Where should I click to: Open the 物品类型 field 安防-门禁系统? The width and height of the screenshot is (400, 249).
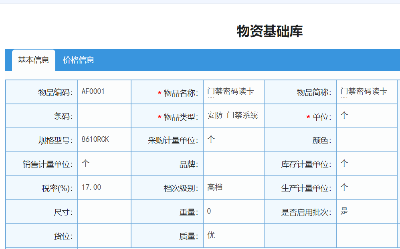point(233,116)
